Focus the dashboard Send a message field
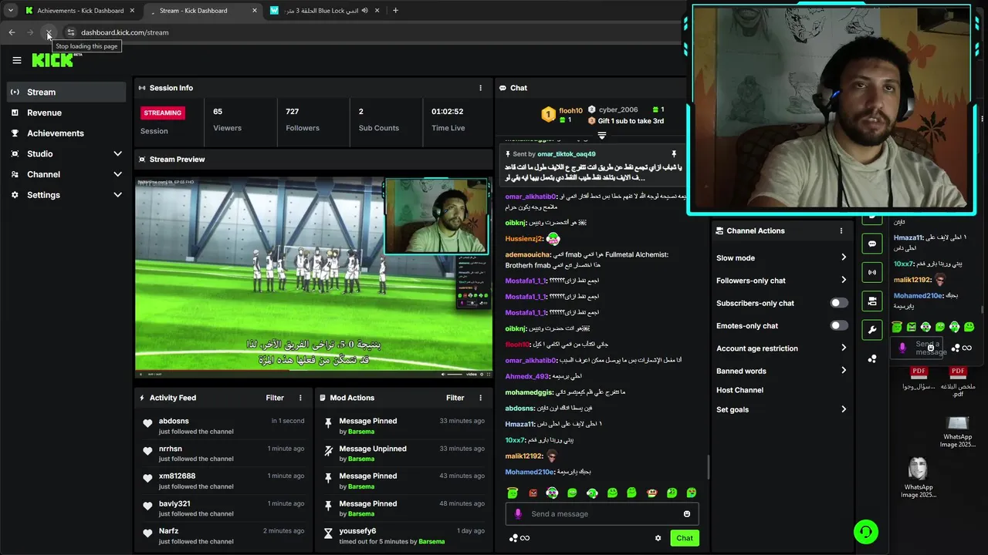988x555 pixels. click(602, 514)
